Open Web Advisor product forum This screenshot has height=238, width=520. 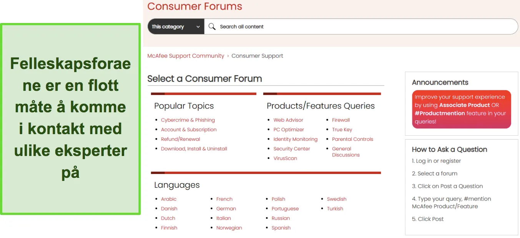click(288, 120)
